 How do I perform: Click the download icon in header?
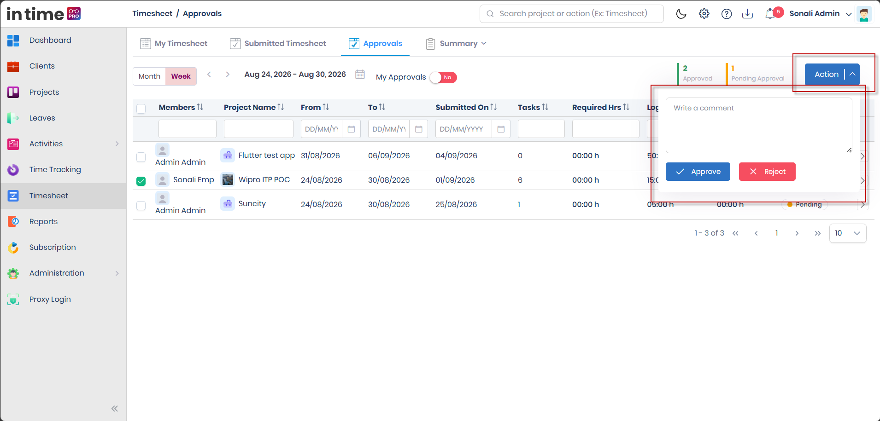[747, 14]
